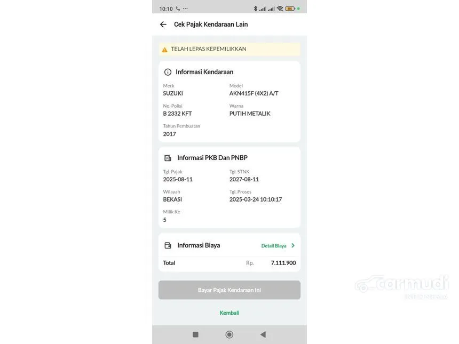Click the Informasi Biaya wallet icon
The height and width of the screenshot is (344, 459).
coord(168,245)
